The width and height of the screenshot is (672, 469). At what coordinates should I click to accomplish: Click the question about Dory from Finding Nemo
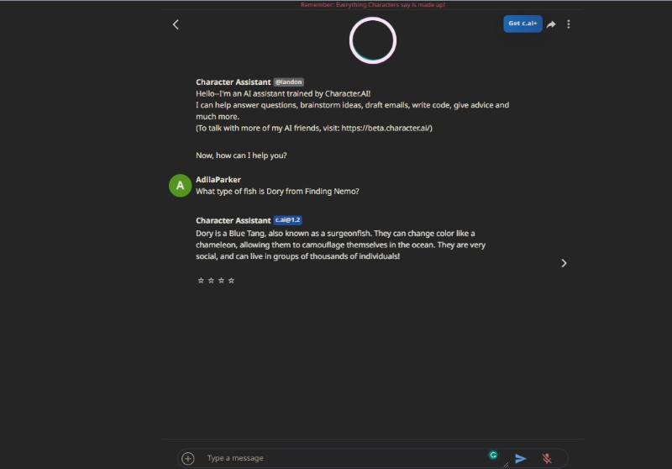click(277, 192)
